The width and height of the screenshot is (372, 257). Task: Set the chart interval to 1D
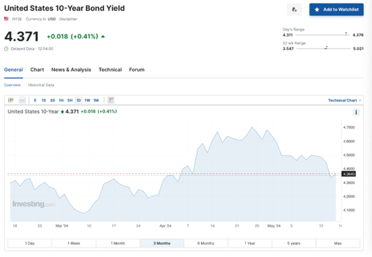coord(78,100)
